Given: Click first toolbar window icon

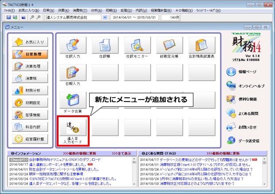Looking at the screenshot, I should [x=8, y=17].
